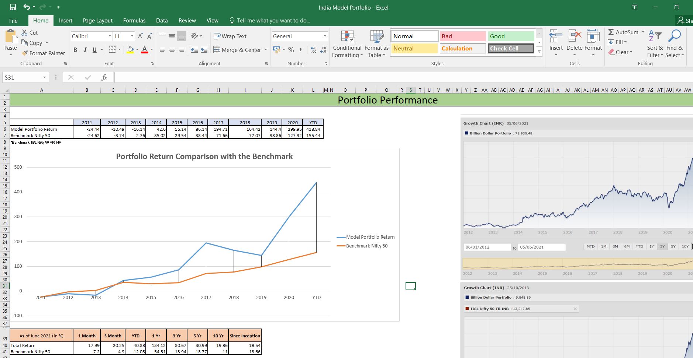Expand the cell styles gallery
The image size is (693, 358).
coord(539,52)
